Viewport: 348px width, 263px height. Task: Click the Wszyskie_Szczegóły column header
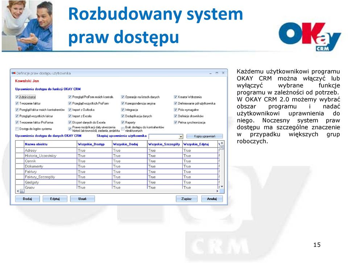coord(165,144)
